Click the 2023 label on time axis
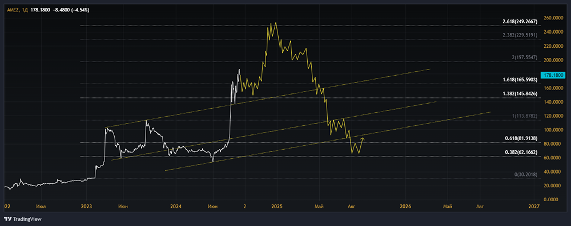 pyautogui.click(x=86, y=207)
